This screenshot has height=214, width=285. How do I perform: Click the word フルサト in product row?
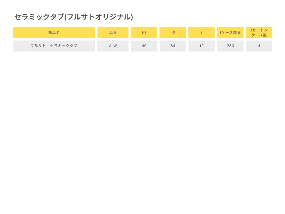(x=38, y=46)
